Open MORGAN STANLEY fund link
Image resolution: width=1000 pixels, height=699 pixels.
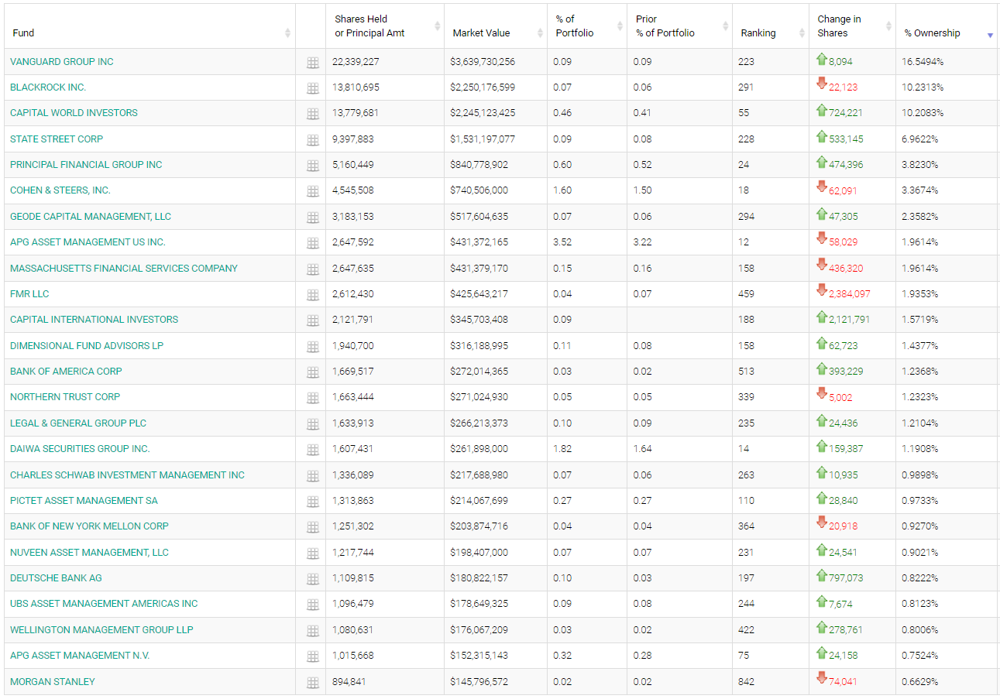[x=53, y=681]
